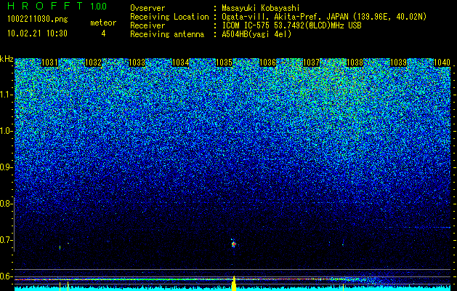Click the 0.8 kHz axis tick label

tap(7, 204)
